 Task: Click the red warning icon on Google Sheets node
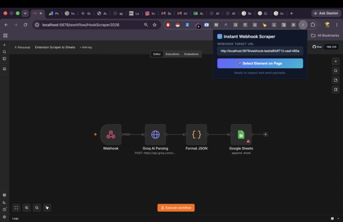click(248, 141)
